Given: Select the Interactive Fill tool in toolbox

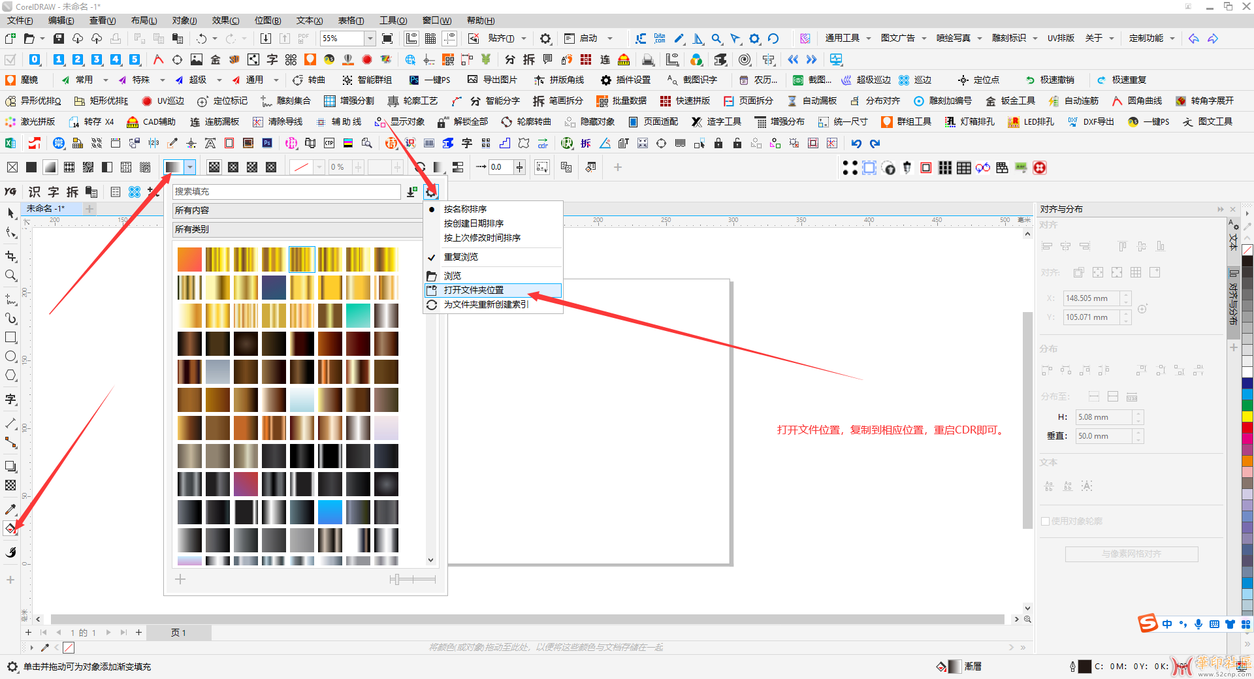Looking at the screenshot, I should (x=10, y=529).
